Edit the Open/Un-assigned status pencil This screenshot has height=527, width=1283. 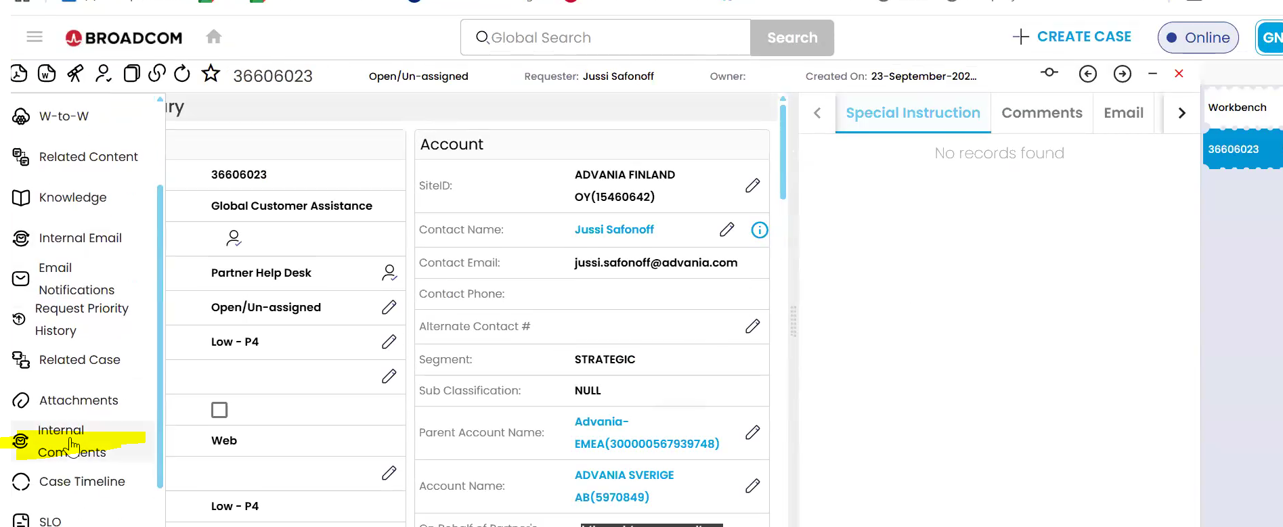click(x=389, y=307)
